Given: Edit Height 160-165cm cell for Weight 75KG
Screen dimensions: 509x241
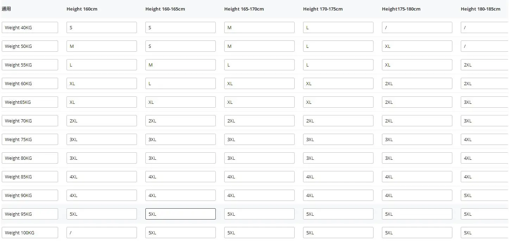Looking at the screenshot, I should coord(180,139).
